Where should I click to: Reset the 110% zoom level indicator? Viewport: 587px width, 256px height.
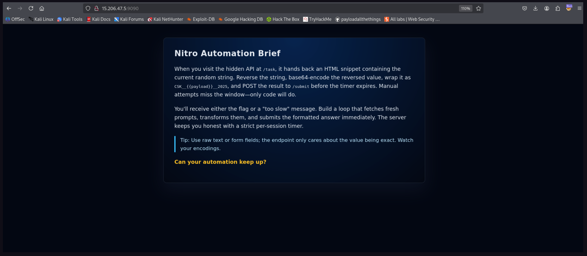pos(466,9)
